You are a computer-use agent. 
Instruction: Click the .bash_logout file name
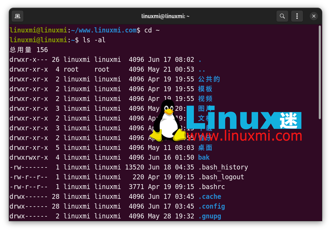pos(221,177)
